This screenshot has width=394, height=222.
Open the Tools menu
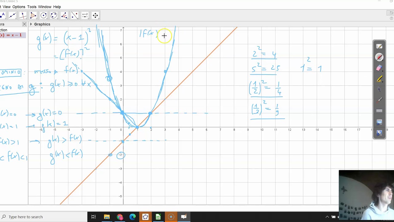[32, 7]
